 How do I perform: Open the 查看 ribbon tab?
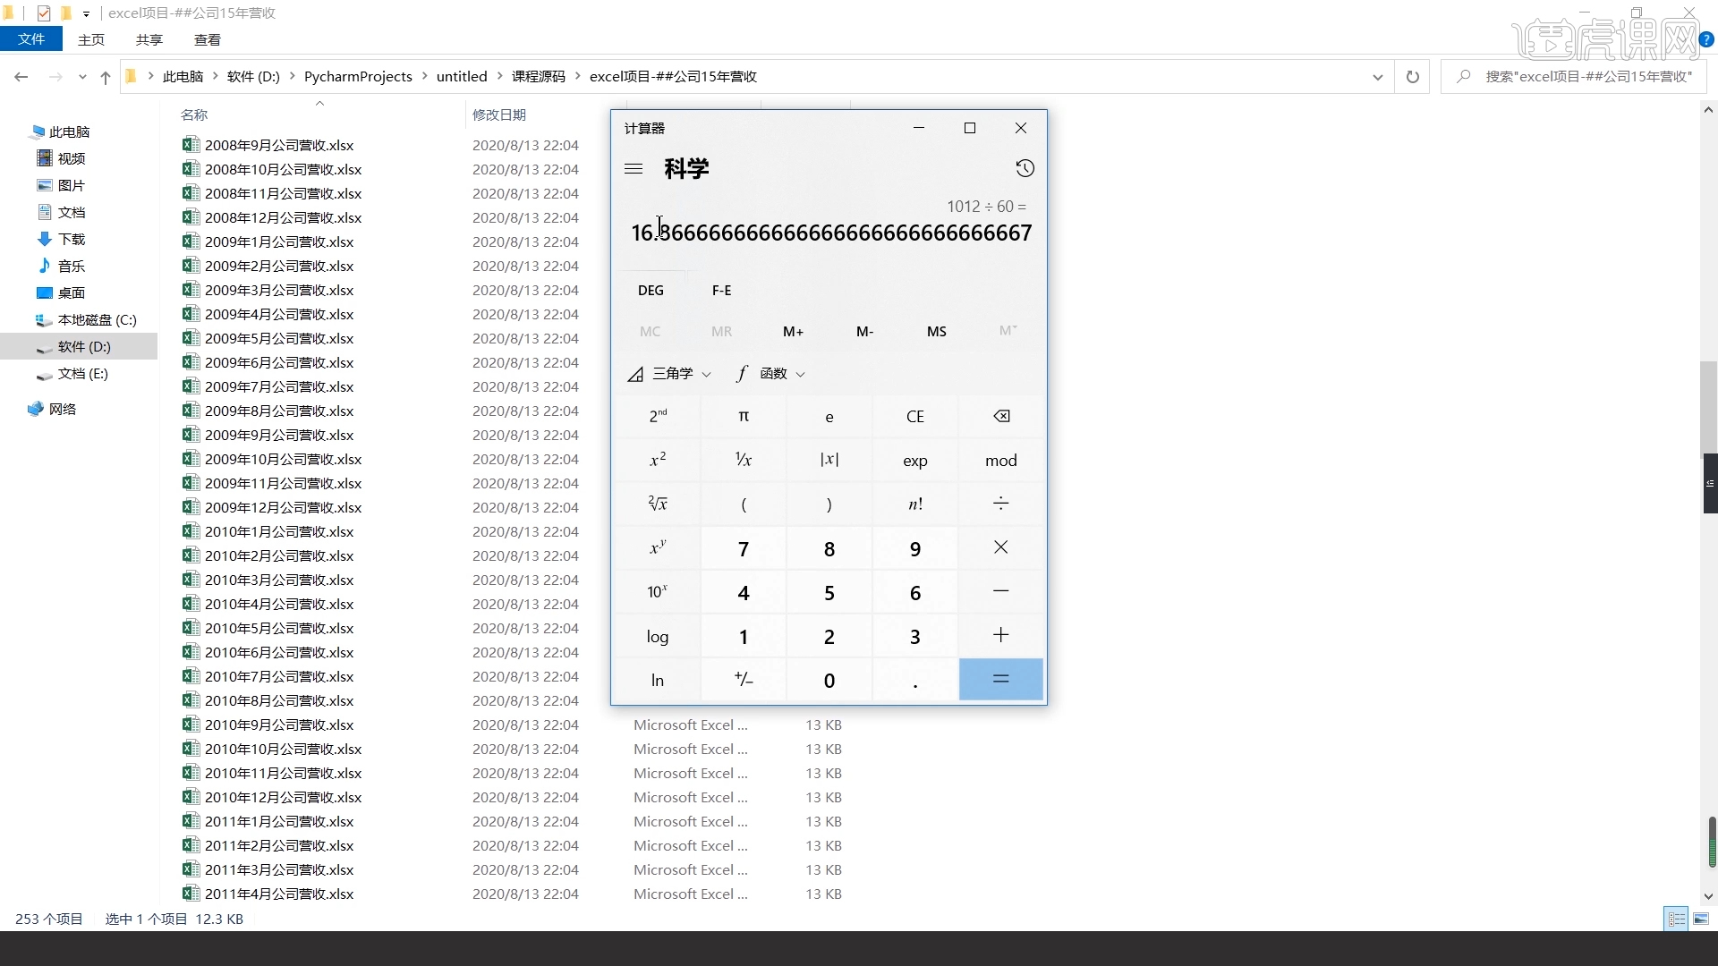point(208,39)
